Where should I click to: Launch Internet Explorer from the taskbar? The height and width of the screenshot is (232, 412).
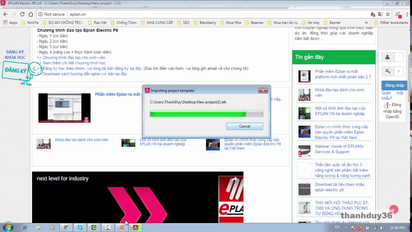[x=25, y=227]
